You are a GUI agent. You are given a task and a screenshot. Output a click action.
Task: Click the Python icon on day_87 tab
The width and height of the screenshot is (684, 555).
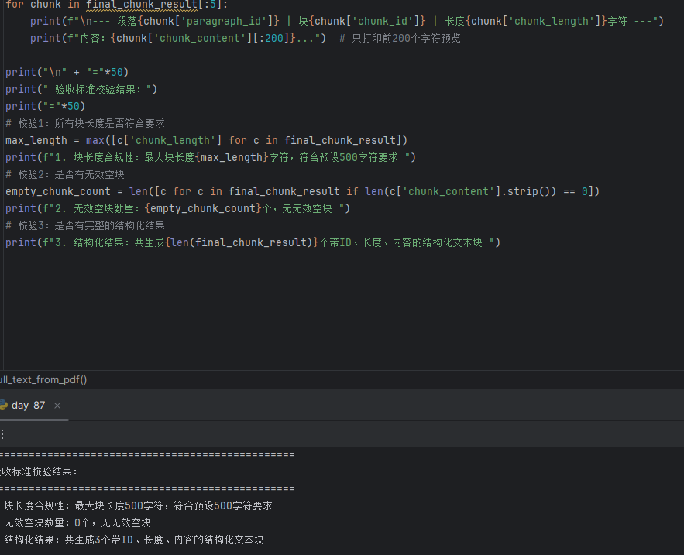pos(4,406)
